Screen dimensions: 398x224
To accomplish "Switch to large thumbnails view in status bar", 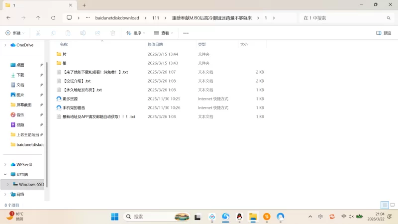I will [392, 205].
